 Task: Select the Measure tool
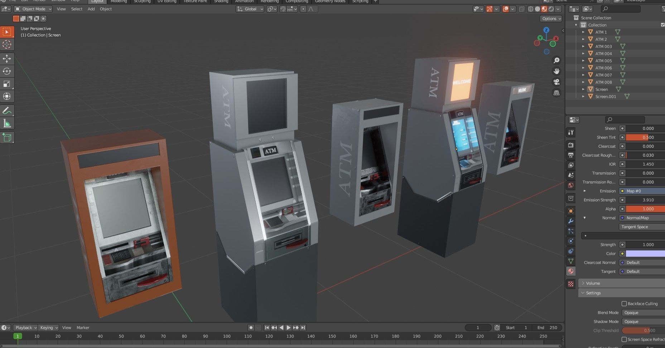point(7,123)
